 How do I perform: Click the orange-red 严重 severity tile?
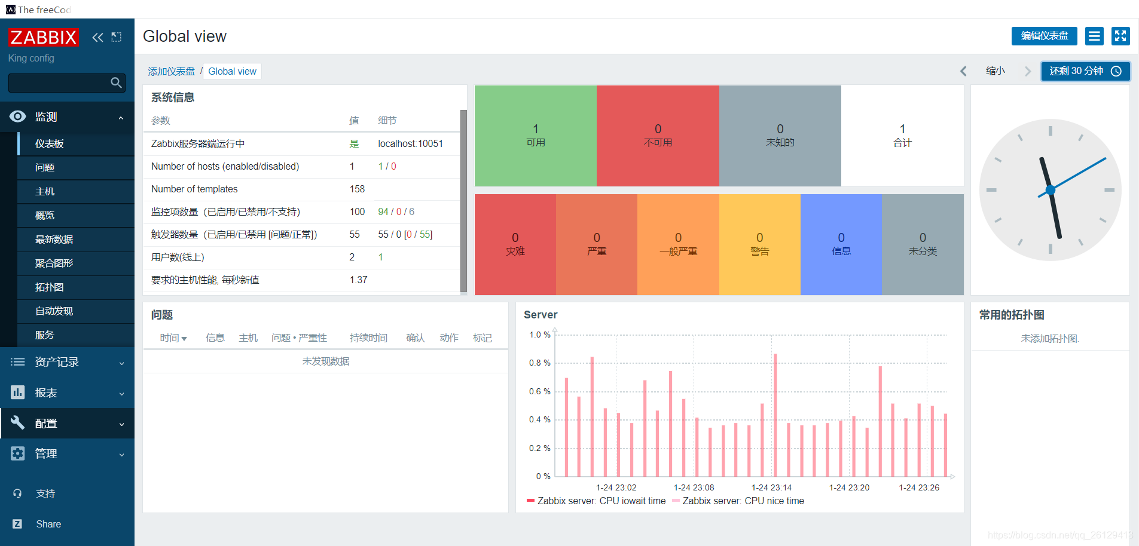click(597, 244)
